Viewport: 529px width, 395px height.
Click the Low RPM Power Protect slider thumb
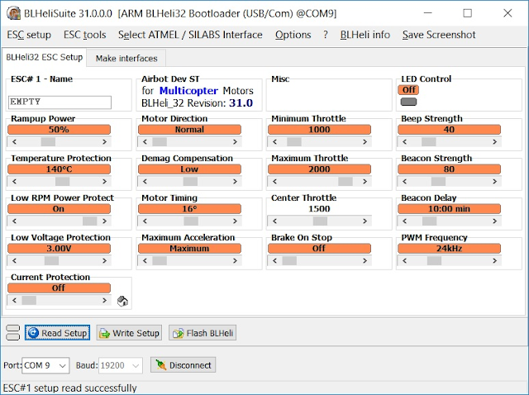click(x=90, y=221)
